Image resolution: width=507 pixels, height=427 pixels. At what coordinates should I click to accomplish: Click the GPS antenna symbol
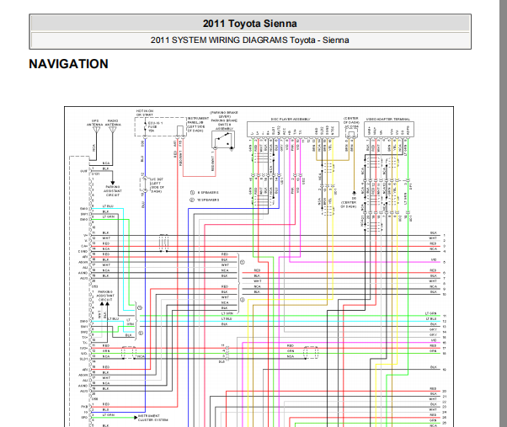pyautogui.click(x=96, y=130)
